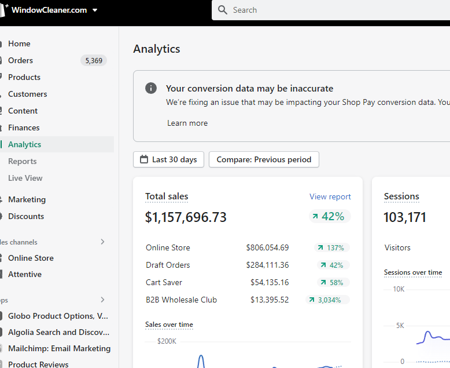This screenshot has width=450, height=368.
Task: Open Mailchimp: Email Marketing app
Action: [x=60, y=348]
